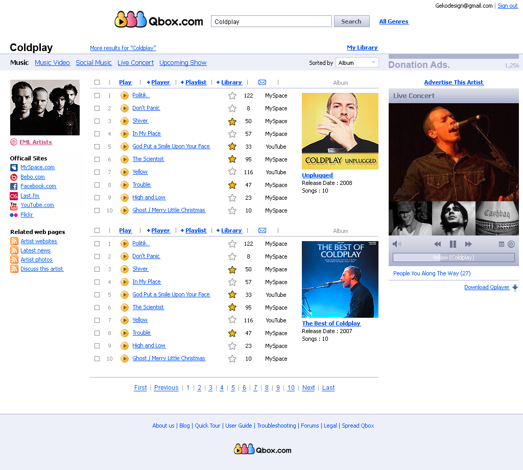This screenshot has width=523, height=470.
Task: Click the +Playlist link above Unplugged tracks
Action: click(x=194, y=82)
